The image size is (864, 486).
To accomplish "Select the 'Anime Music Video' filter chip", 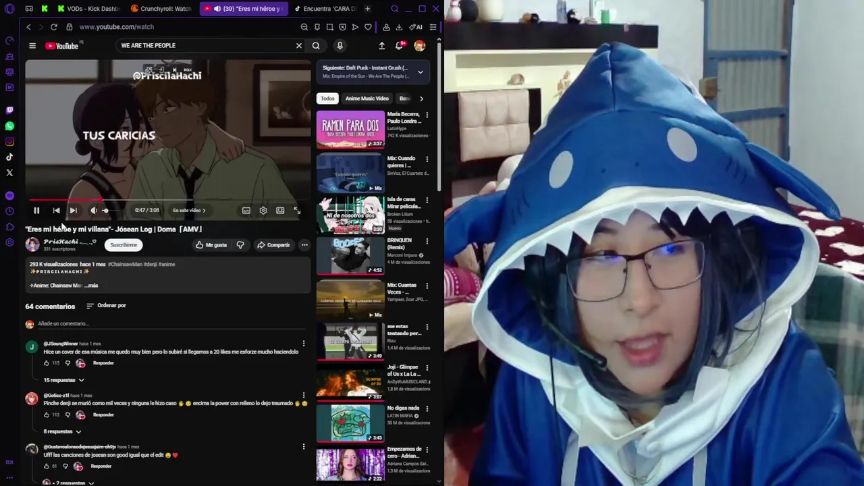I will click(367, 99).
